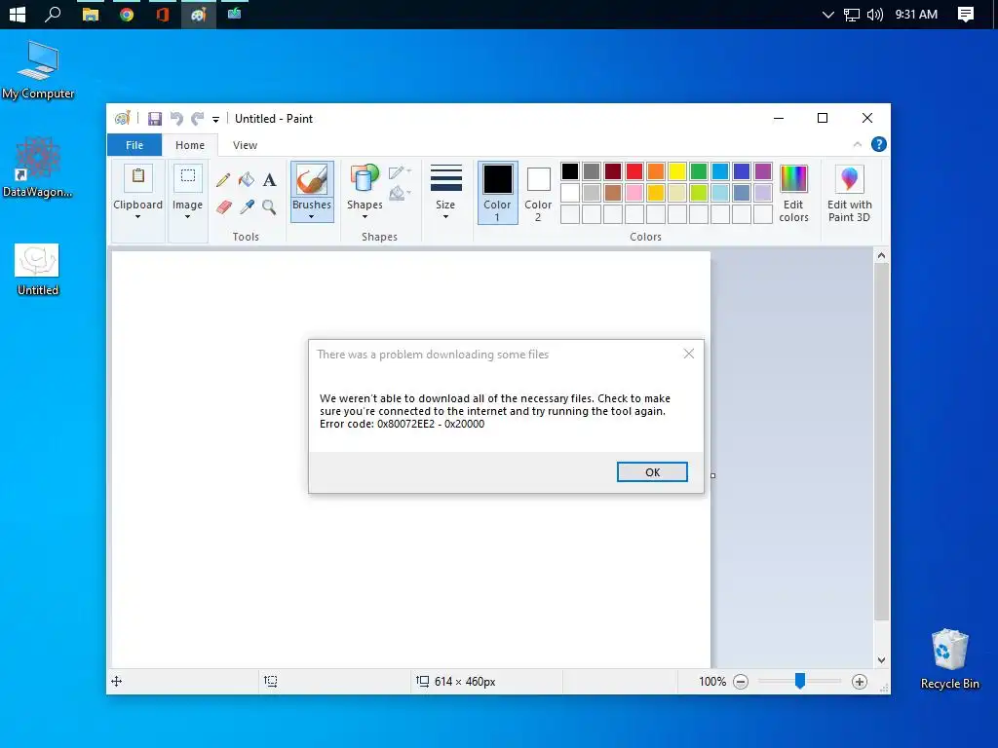
Task: Expand the Size dropdown arrow
Action: [445, 217]
